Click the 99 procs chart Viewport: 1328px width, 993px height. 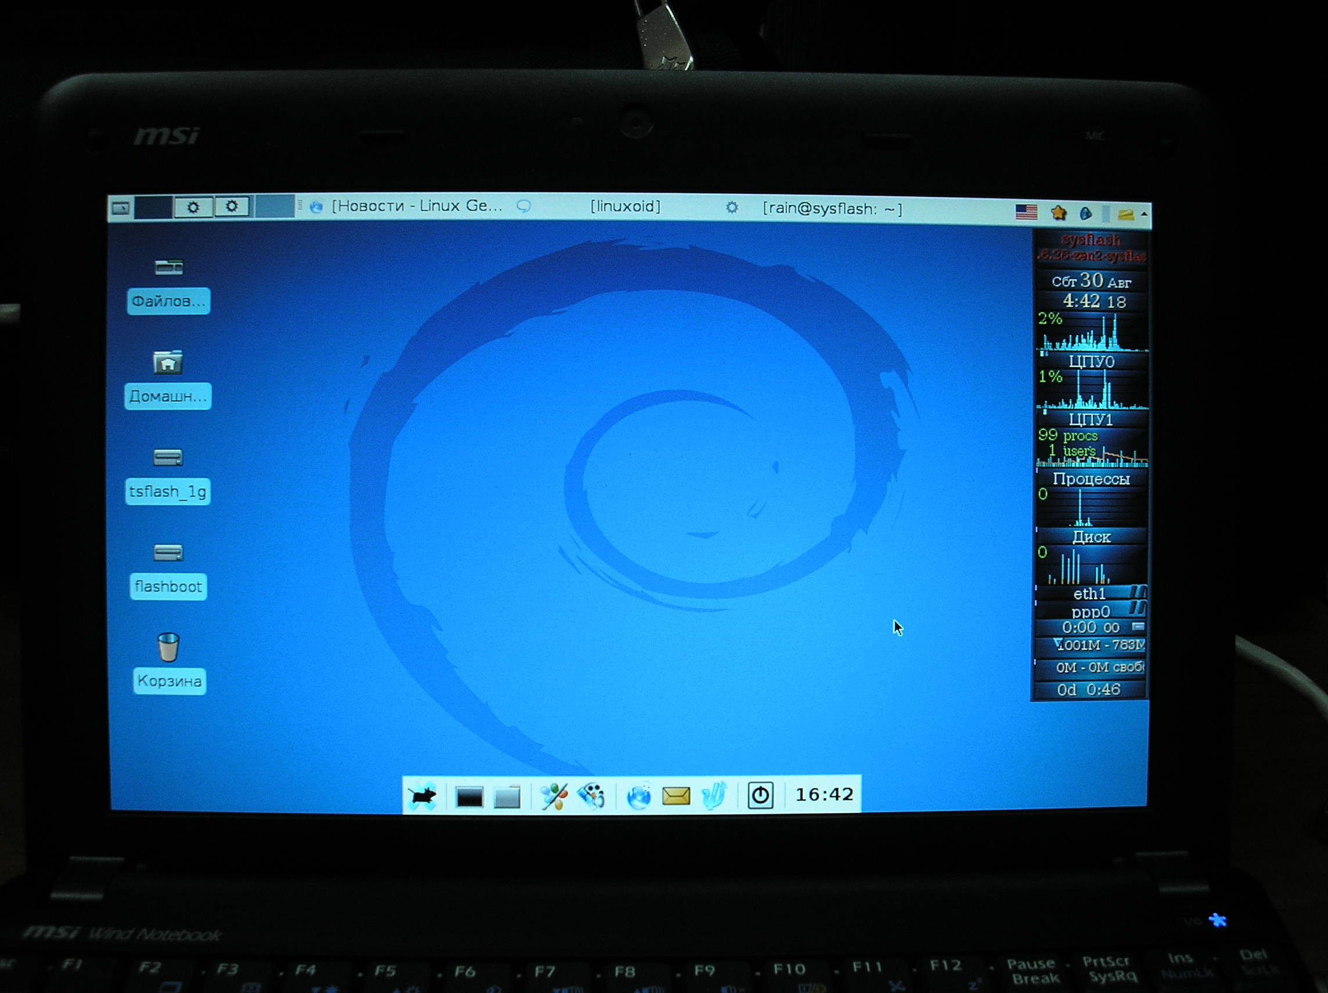click(x=1092, y=448)
